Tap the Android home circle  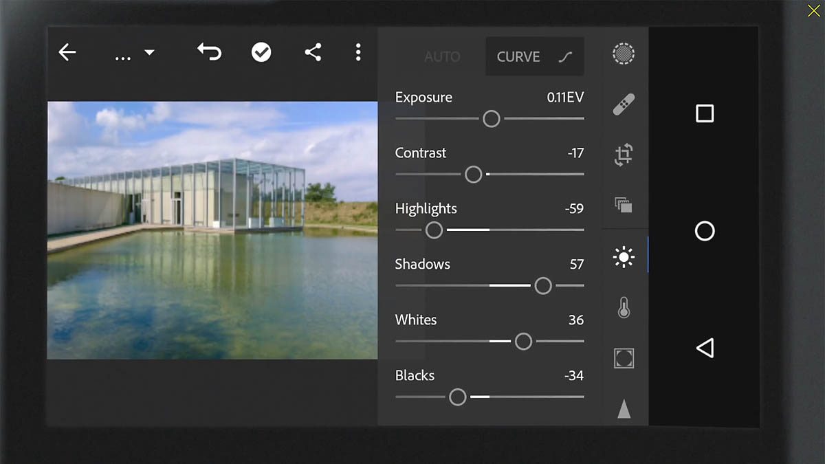[x=705, y=231]
